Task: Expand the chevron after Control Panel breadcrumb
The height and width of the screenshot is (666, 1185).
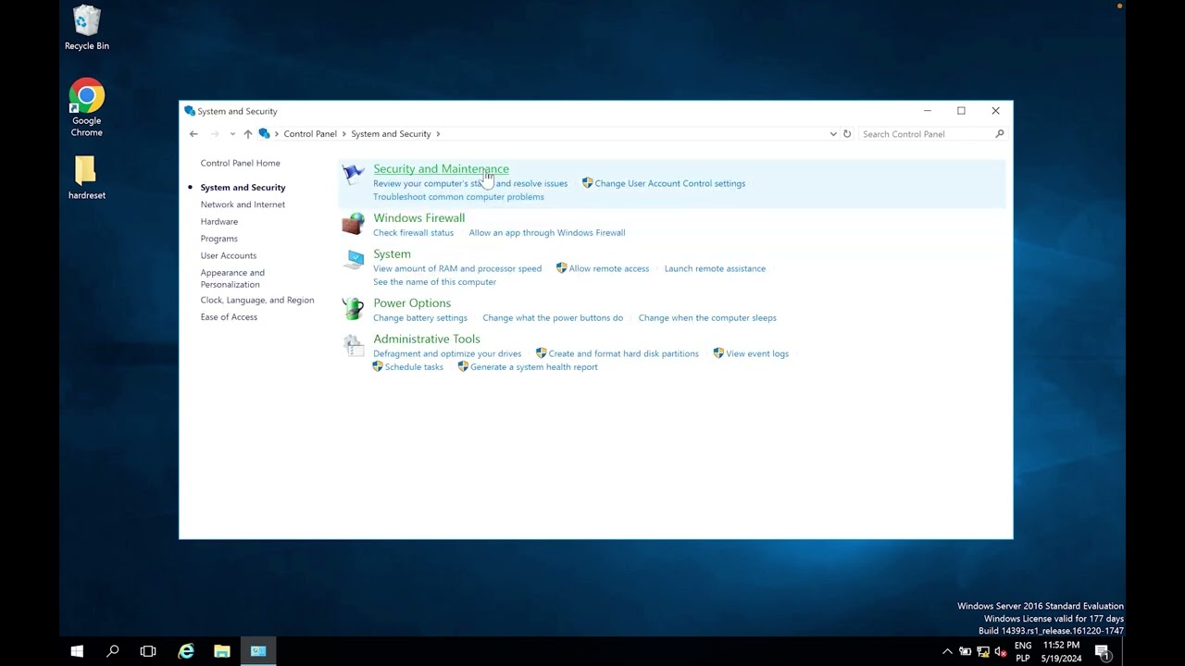Action: [x=343, y=134]
